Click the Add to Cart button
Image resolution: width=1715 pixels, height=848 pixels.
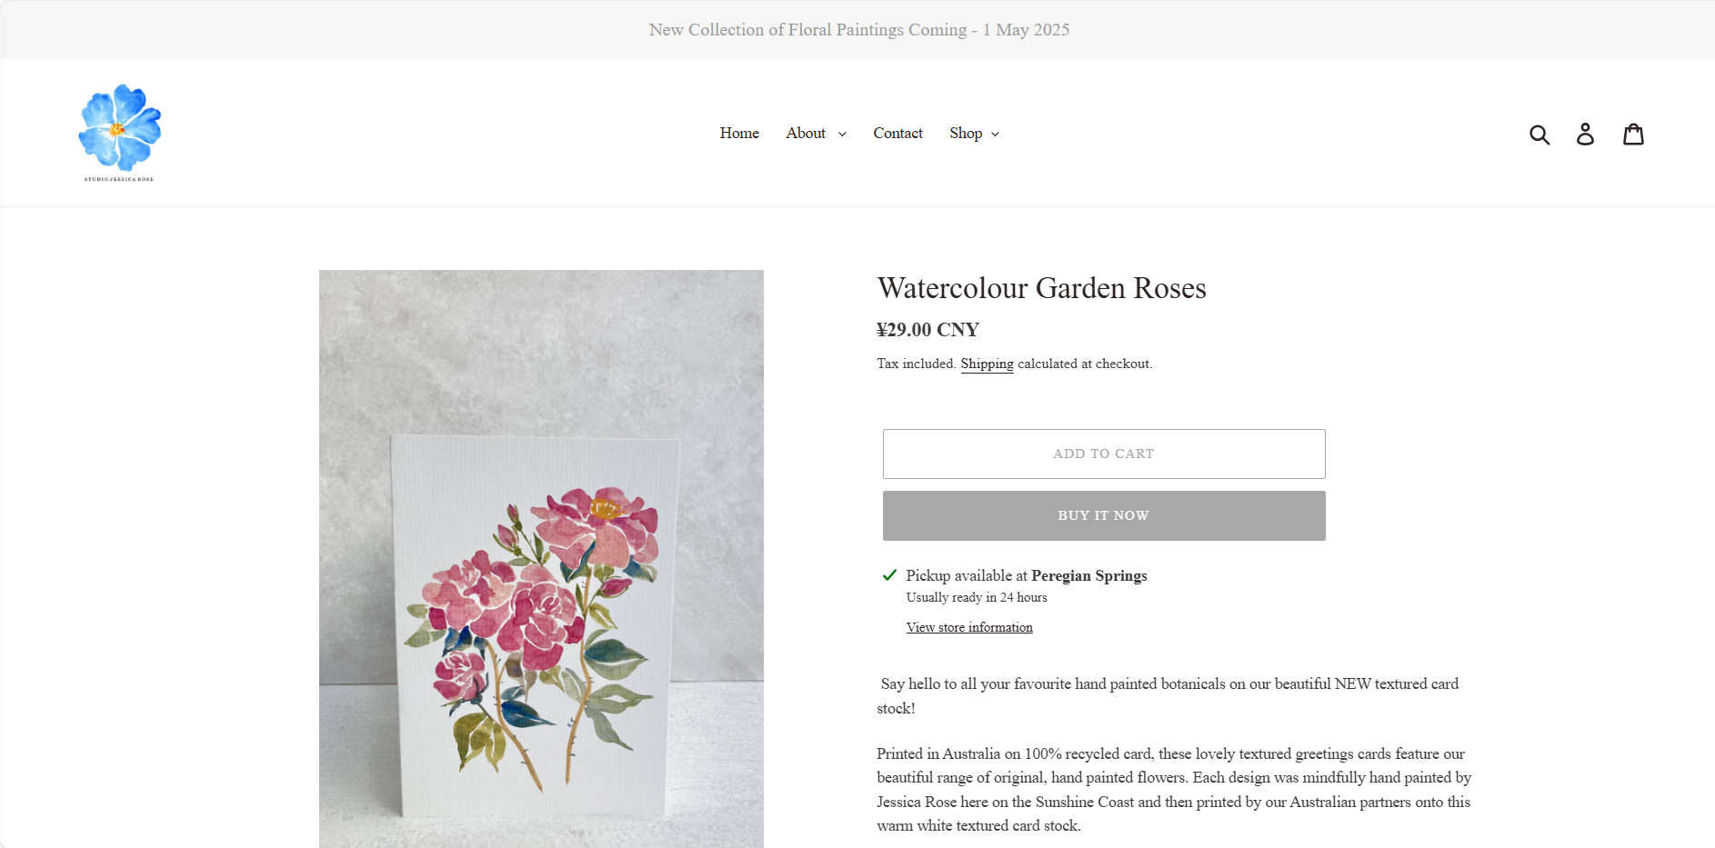(1103, 454)
